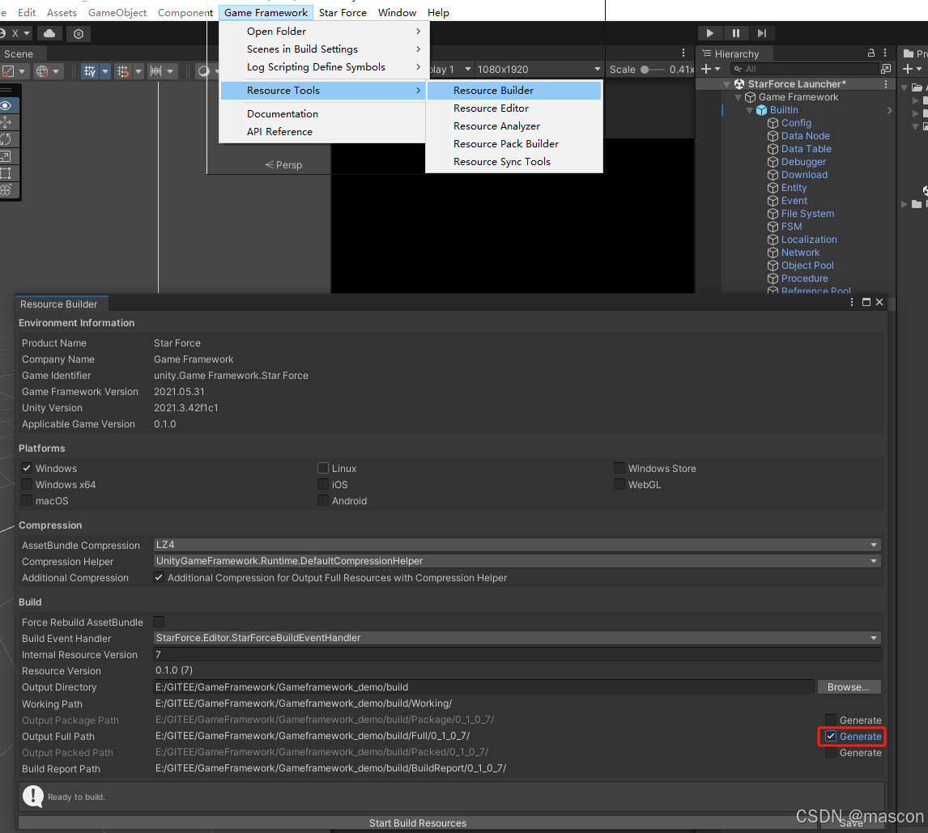928x833 pixels.
Task: Click the Start Build Resources button
Action: pyautogui.click(x=417, y=822)
